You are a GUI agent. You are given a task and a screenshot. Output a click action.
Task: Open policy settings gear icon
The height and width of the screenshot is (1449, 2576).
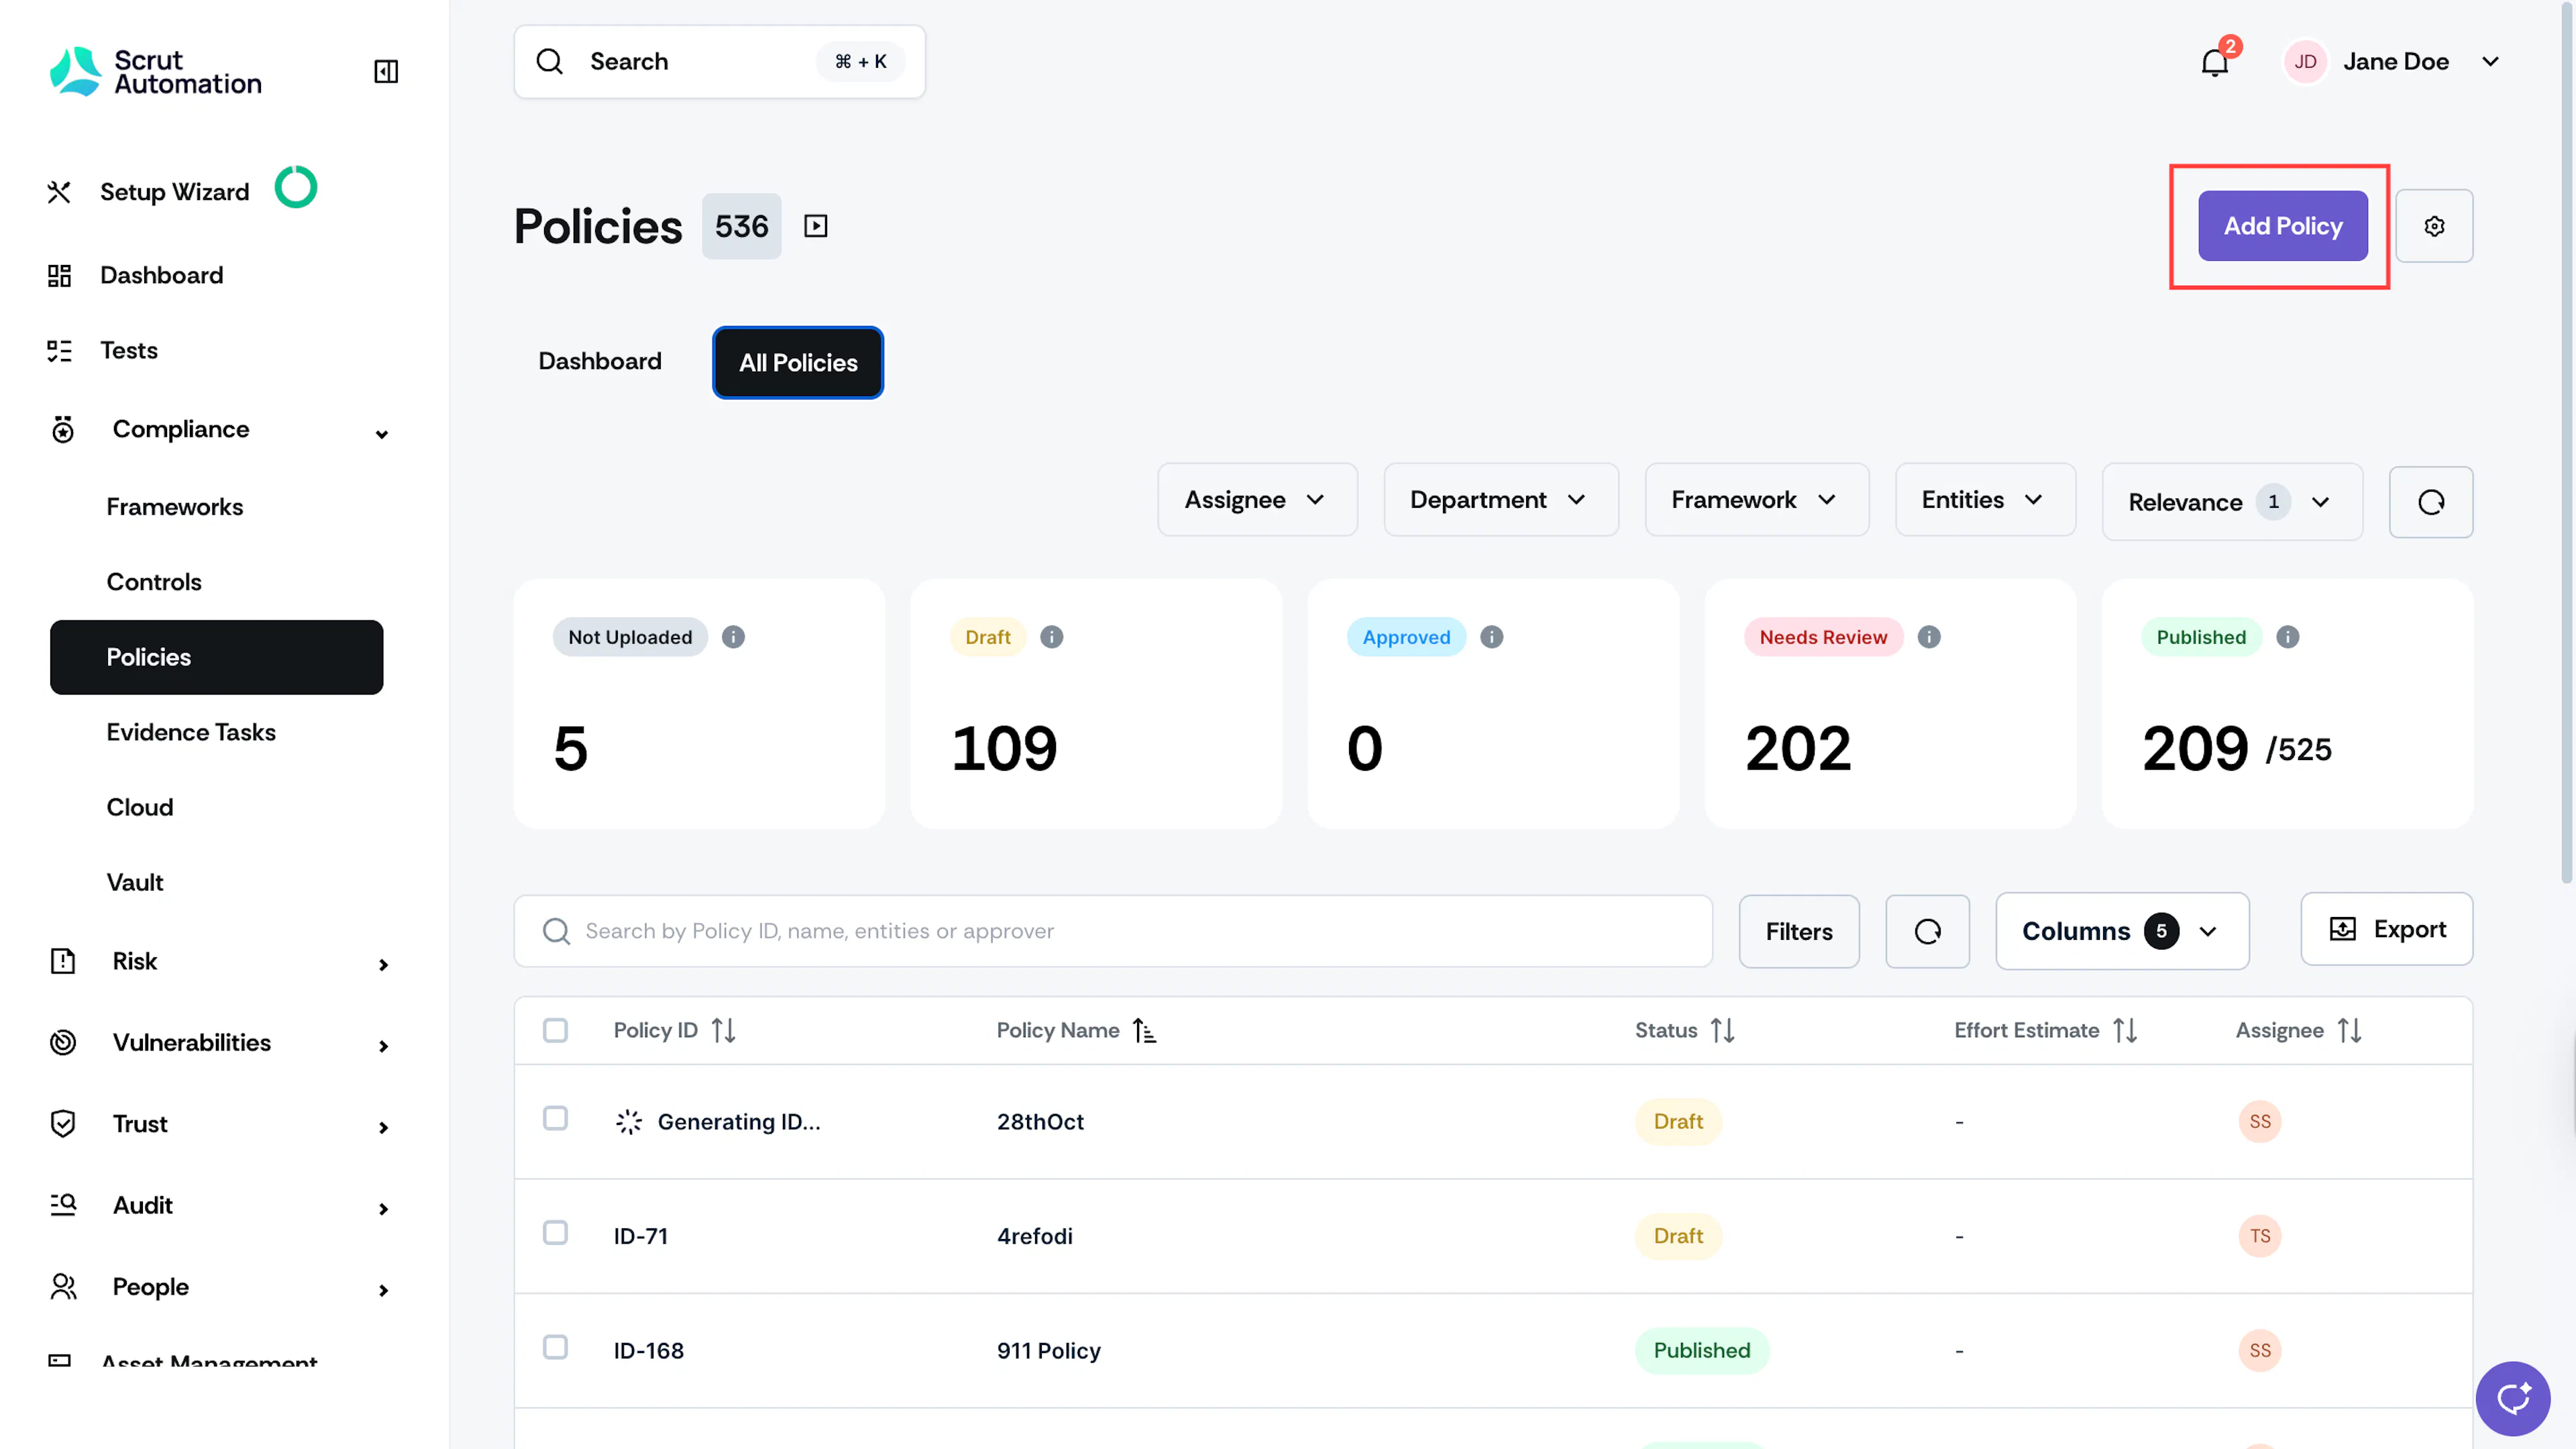pyautogui.click(x=2434, y=226)
